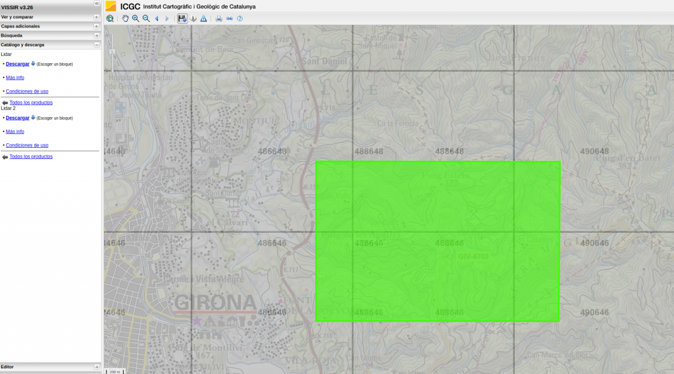Click the print icon
Screen dimensions: 674x374
click(219, 18)
